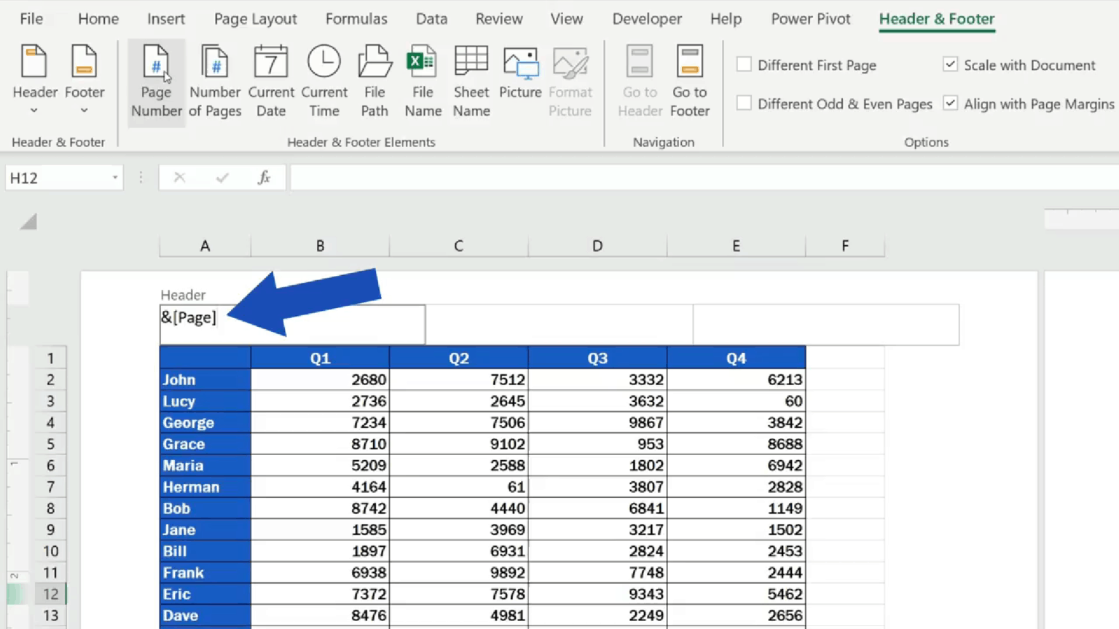The width and height of the screenshot is (1119, 629).
Task: Expand the Name Box dropdown arrow
Action: [114, 178]
